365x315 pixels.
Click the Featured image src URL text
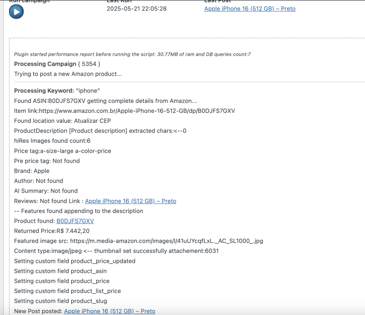166,241
